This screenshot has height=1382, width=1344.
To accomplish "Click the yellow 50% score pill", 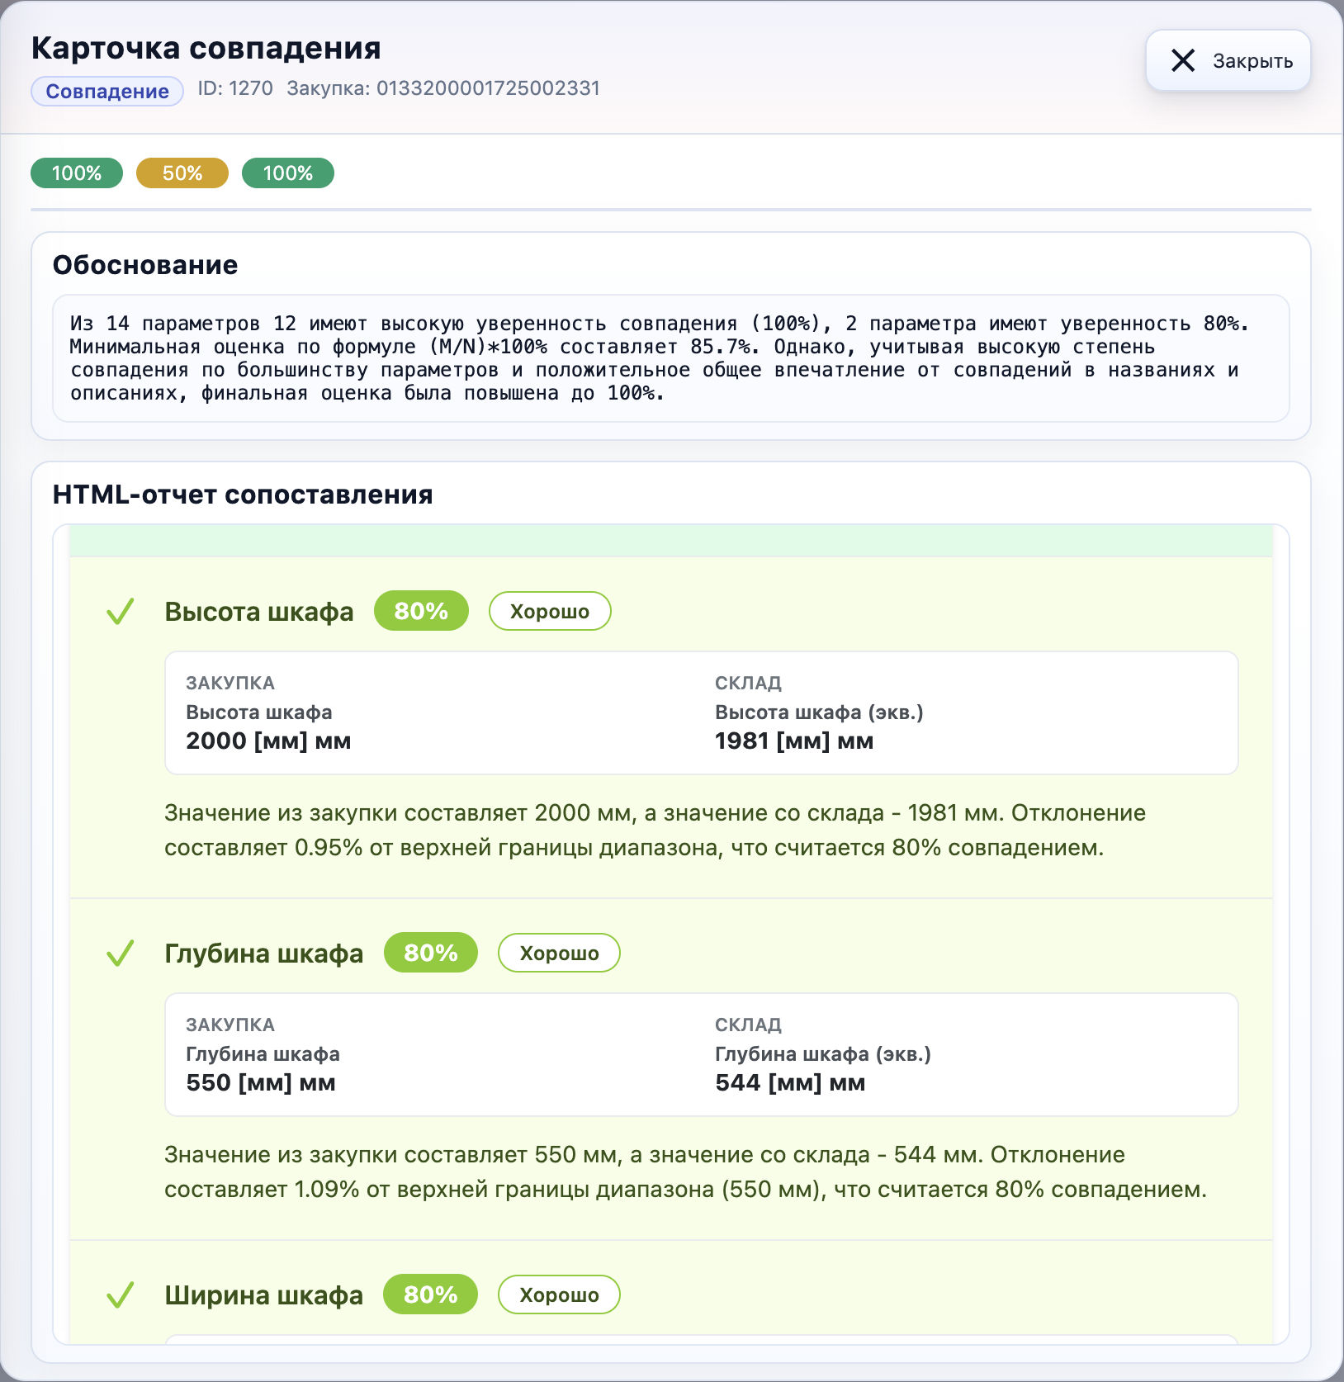I will 182,173.
